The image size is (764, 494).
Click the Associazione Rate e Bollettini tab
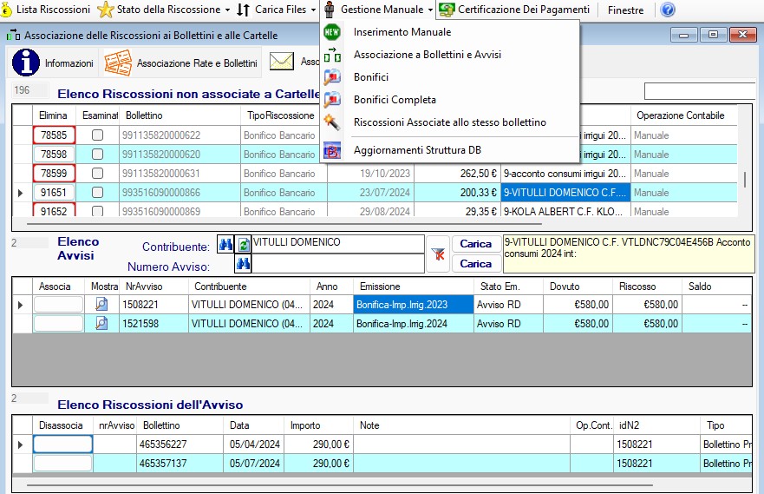point(181,63)
